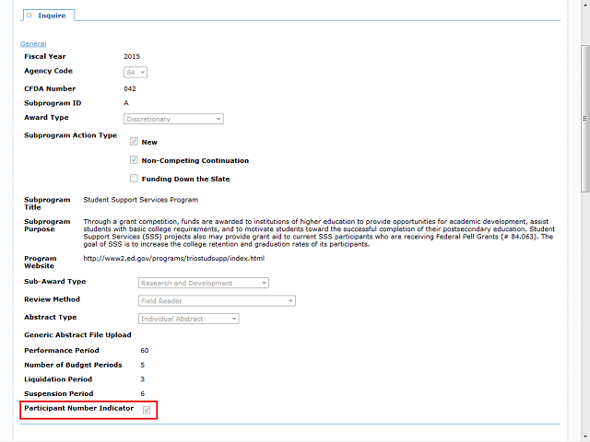This screenshot has height=442, width=590.
Task: Check the Funding Down the Slate checkbox
Action: pyautogui.click(x=134, y=178)
